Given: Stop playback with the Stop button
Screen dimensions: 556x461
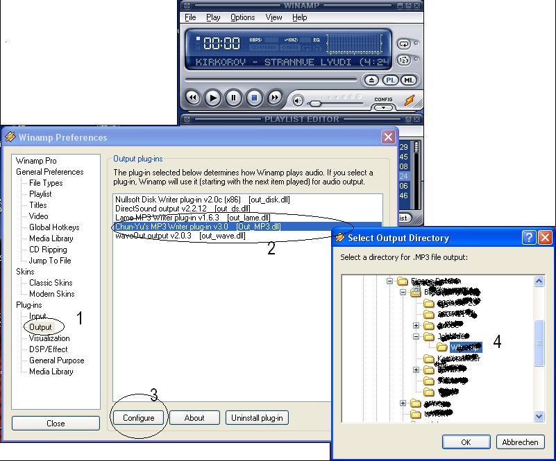Looking at the screenshot, I should tap(255, 98).
